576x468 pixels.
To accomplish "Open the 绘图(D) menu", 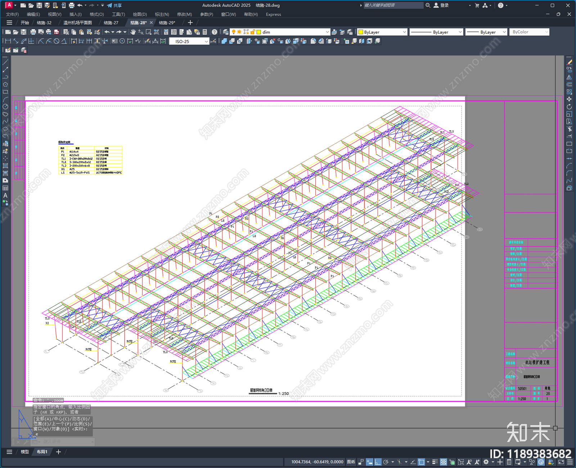I will 140,14.
